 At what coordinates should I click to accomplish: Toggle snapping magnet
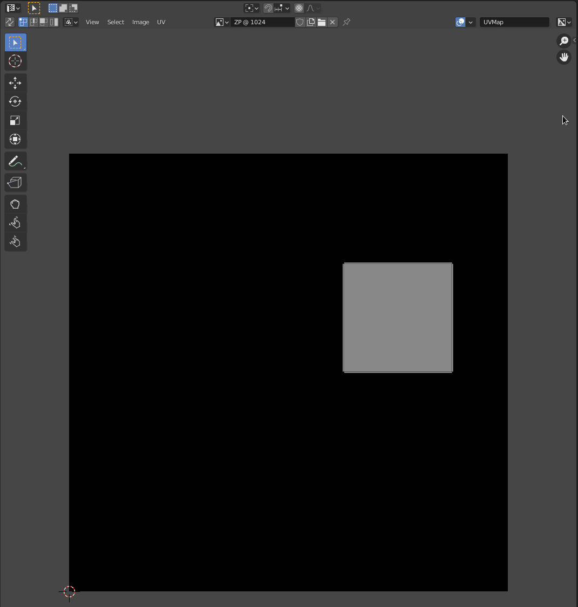click(268, 8)
